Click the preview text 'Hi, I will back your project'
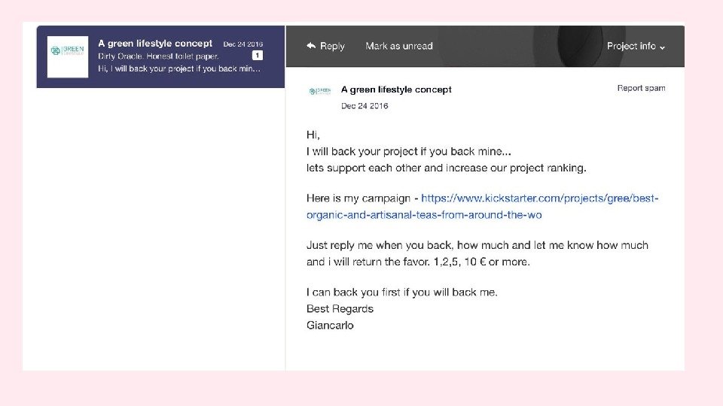Image resolution: width=723 pixels, height=406 pixels. [x=179, y=68]
